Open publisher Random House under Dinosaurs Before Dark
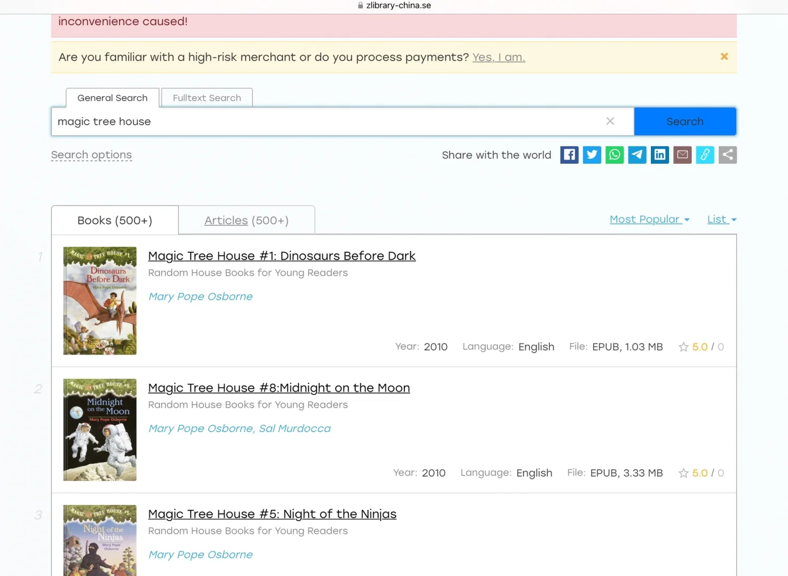Image resolution: width=788 pixels, height=576 pixels. pyautogui.click(x=248, y=273)
